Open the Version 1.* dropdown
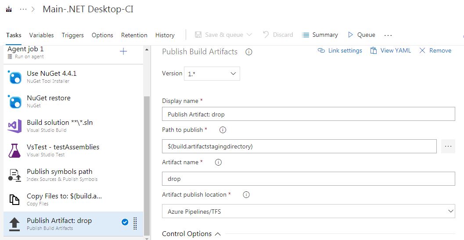Viewport: 464px width, 240px height. point(212,74)
